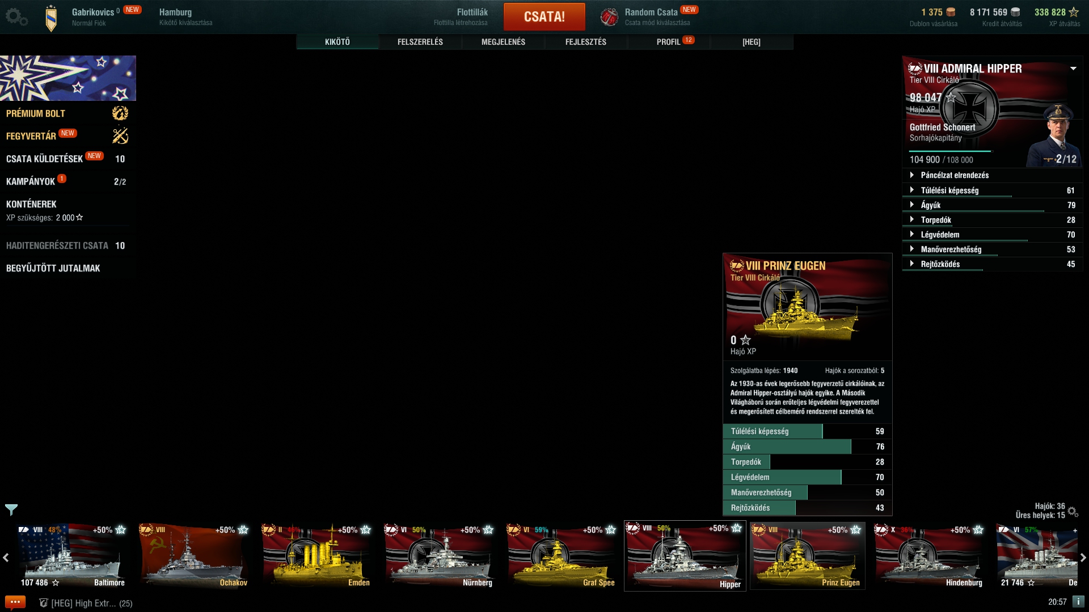The width and height of the screenshot is (1089, 612).
Task: Click the Baltimore +50% bonus star
Action: tap(121, 530)
